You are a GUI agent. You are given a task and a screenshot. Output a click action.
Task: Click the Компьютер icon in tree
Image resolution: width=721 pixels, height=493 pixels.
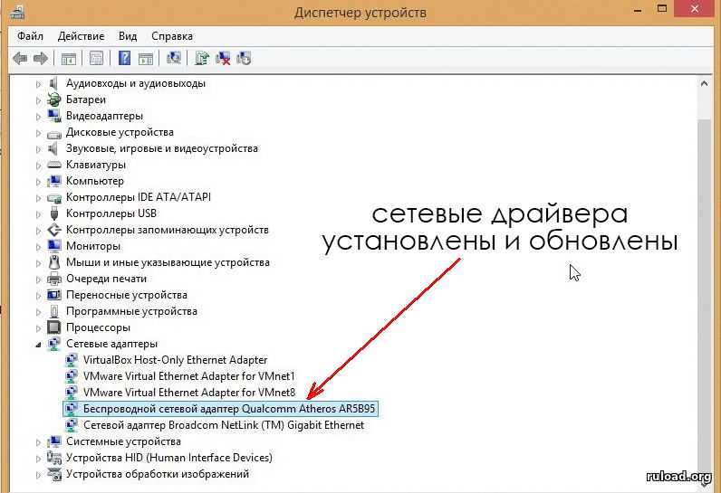pyautogui.click(x=54, y=181)
